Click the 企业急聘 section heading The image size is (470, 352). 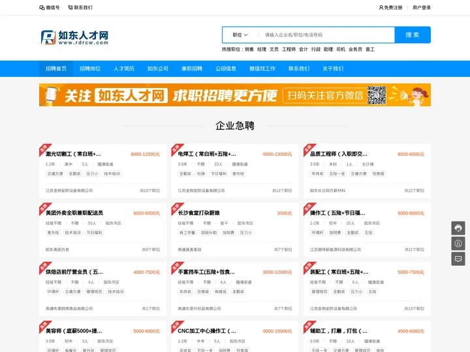click(235, 125)
